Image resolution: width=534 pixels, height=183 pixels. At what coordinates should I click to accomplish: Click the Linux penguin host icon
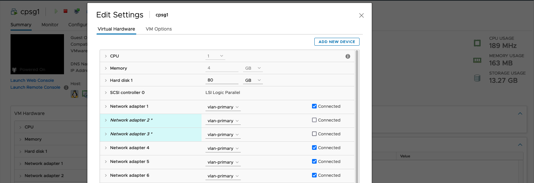click(75, 94)
